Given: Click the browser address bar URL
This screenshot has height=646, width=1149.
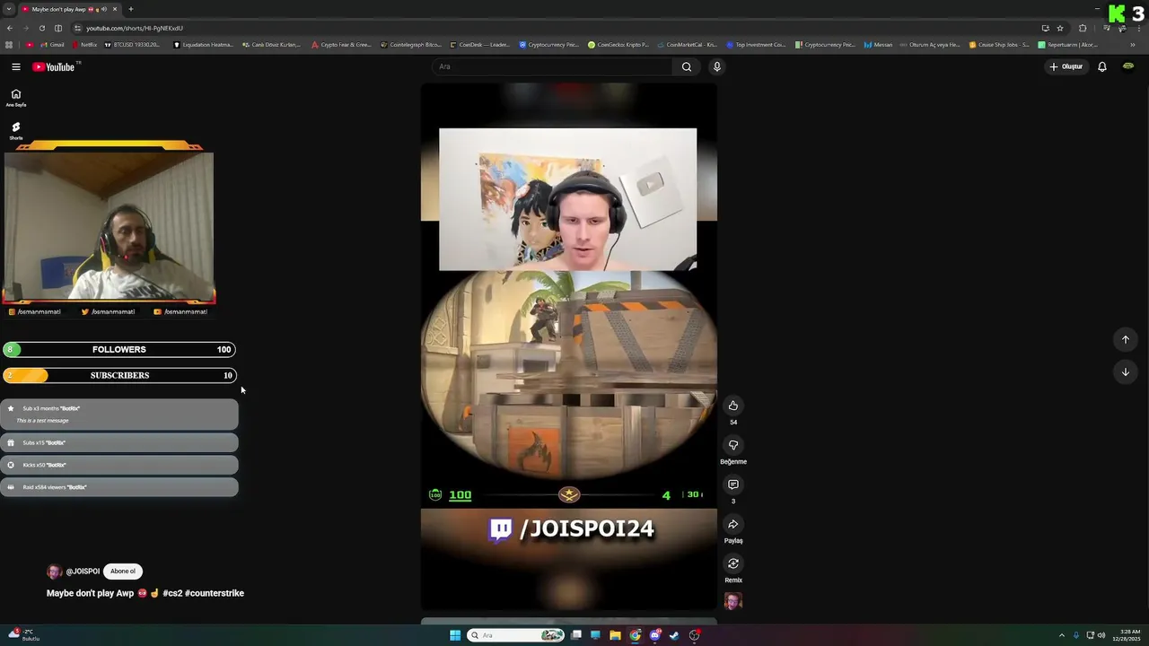Looking at the screenshot, I should pyautogui.click(x=135, y=28).
